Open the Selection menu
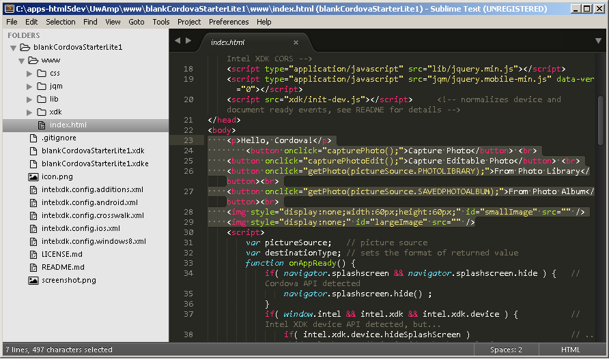The width and height of the screenshot is (609, 359). pyautogui.click(x=61, y=22)
